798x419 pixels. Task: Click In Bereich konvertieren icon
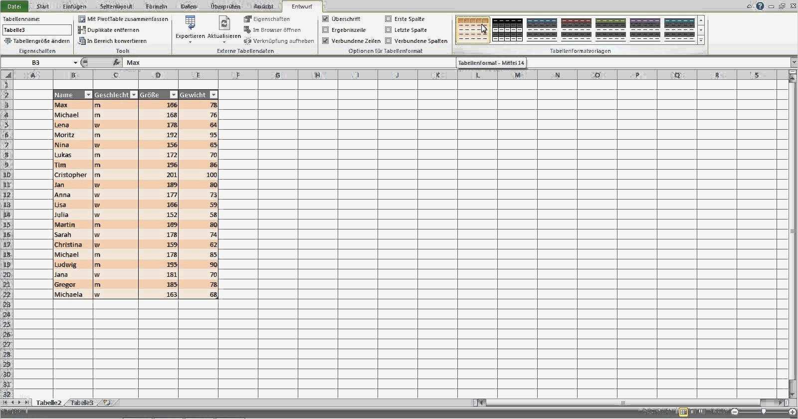point(82,41)
